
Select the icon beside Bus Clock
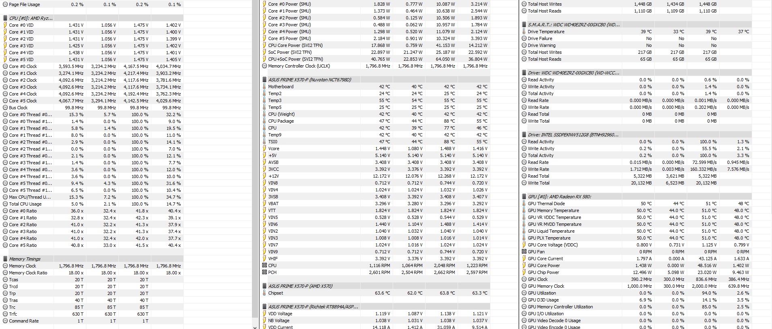(5, 108)
